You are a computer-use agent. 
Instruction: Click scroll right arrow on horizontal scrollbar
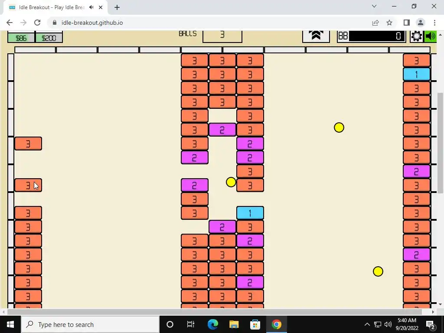click(x=433, y=312)
